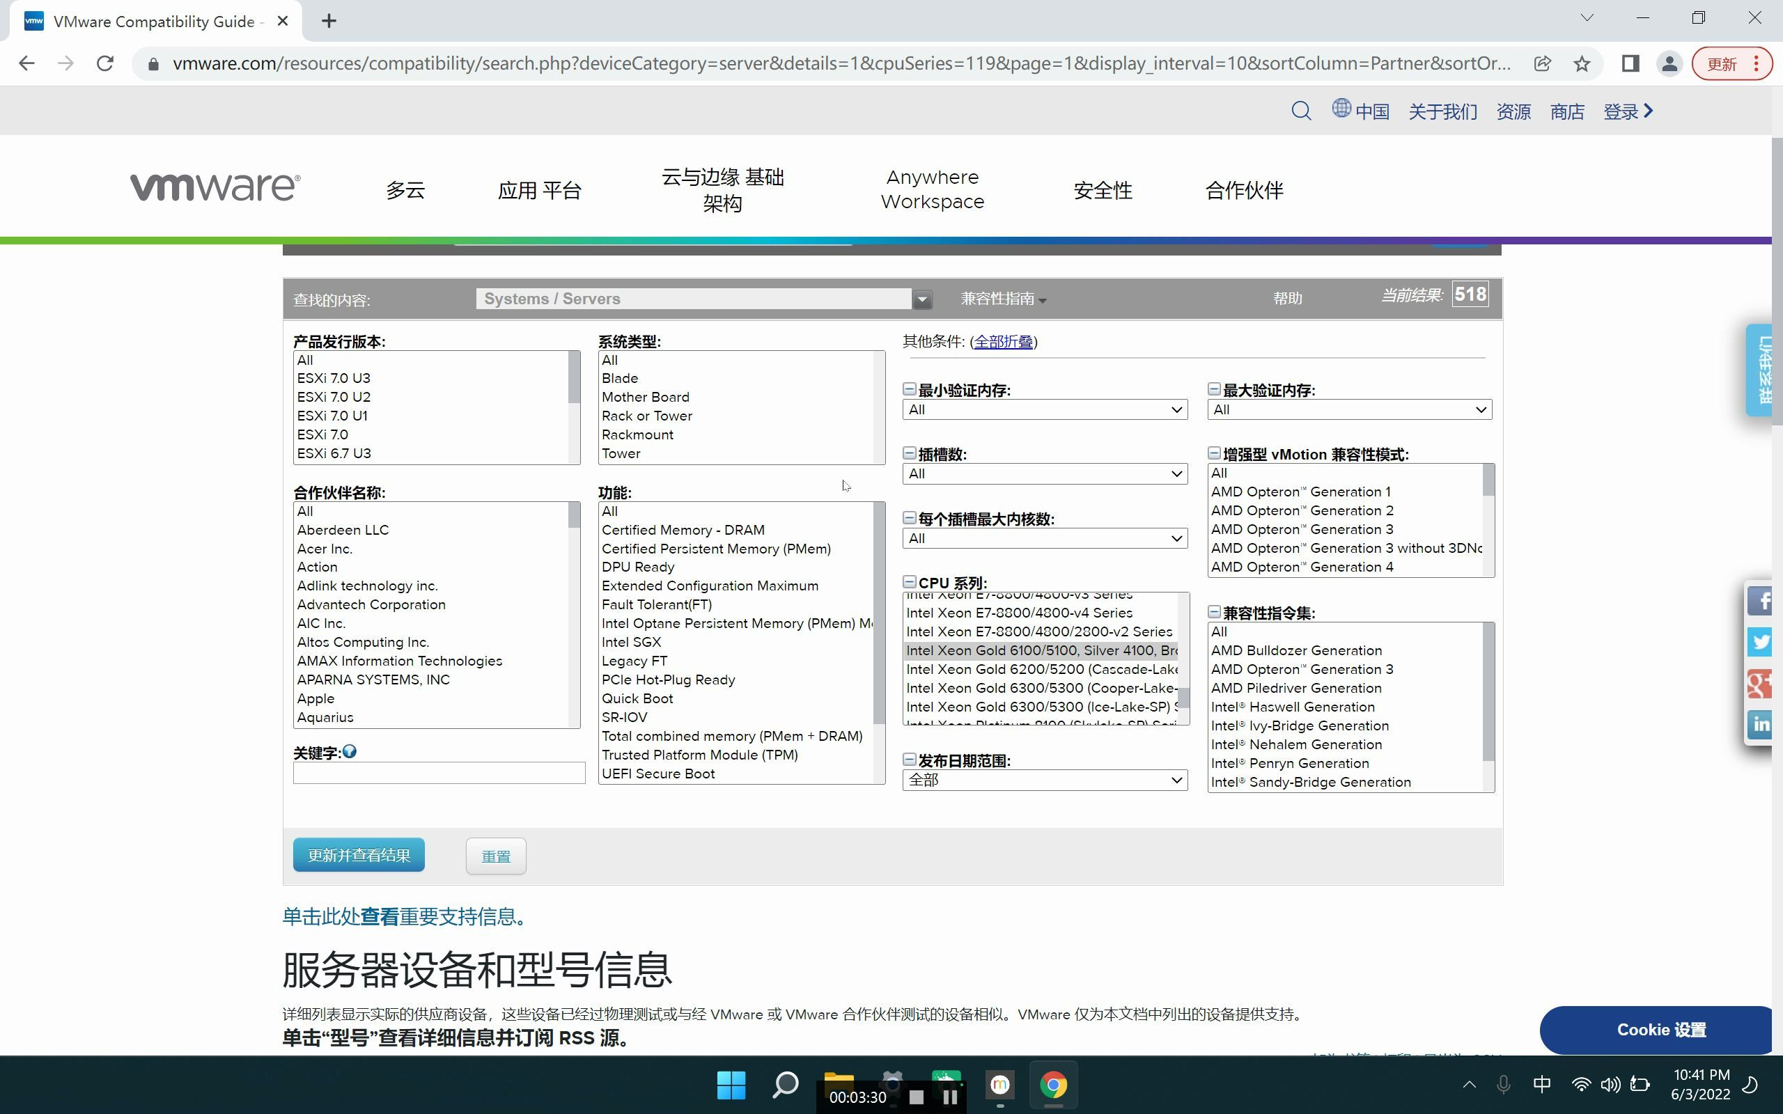Open the 合作伙伴 navigation menu

(1244, 190)
